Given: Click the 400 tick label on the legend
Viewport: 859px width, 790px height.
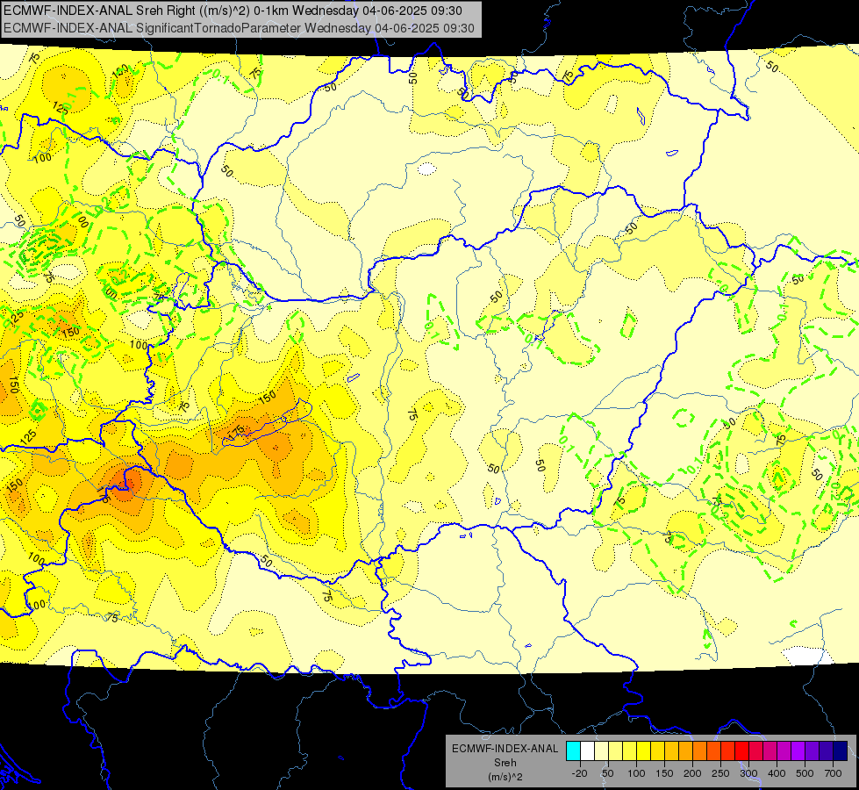Looking at the screenshot, I should (x=777, y=773).
